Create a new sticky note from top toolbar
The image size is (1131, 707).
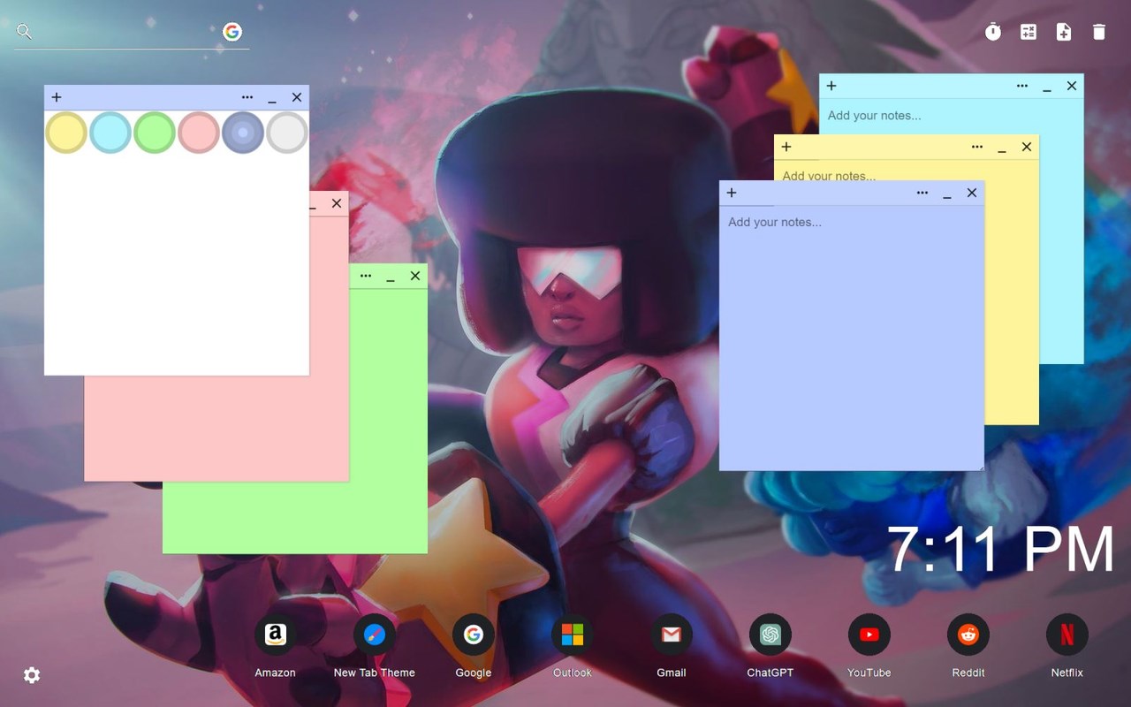(x=1064, y=32)
